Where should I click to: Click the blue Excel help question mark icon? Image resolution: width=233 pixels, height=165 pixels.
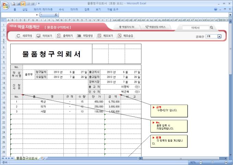216,9
